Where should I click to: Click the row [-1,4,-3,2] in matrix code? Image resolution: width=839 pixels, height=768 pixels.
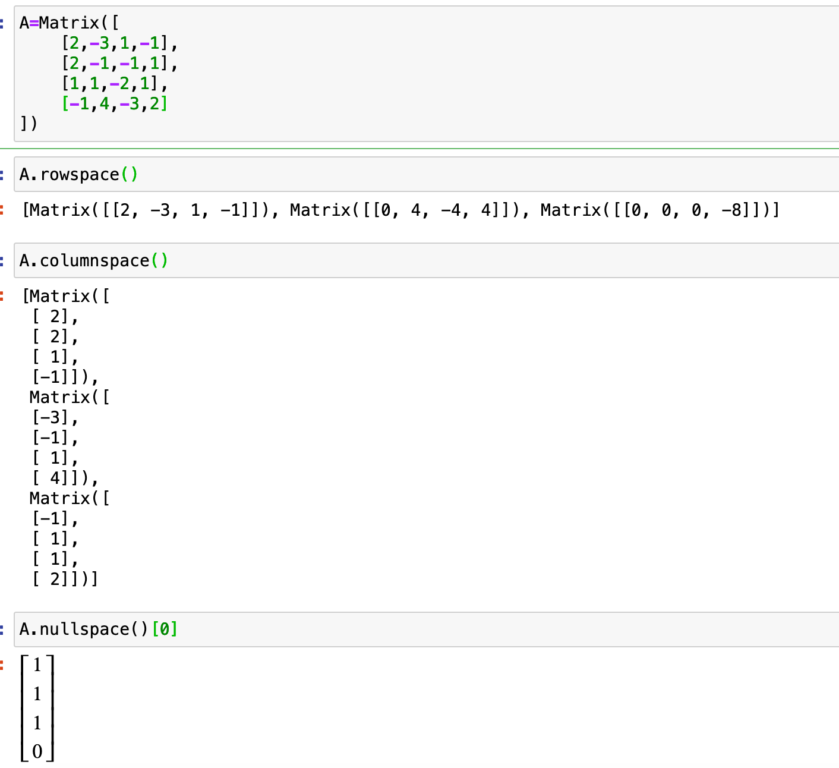115,103
